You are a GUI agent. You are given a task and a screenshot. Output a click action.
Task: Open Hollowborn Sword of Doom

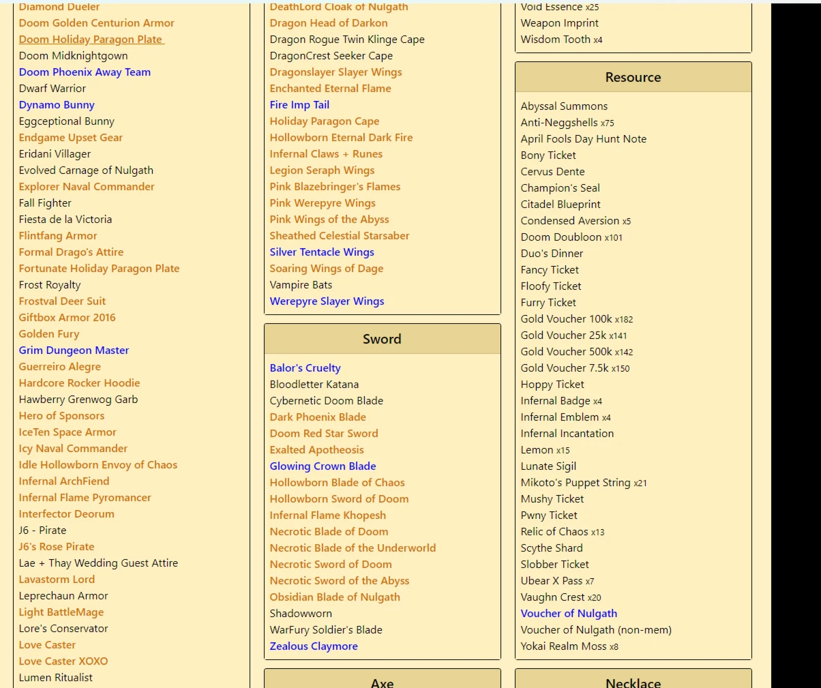[339, 499]
